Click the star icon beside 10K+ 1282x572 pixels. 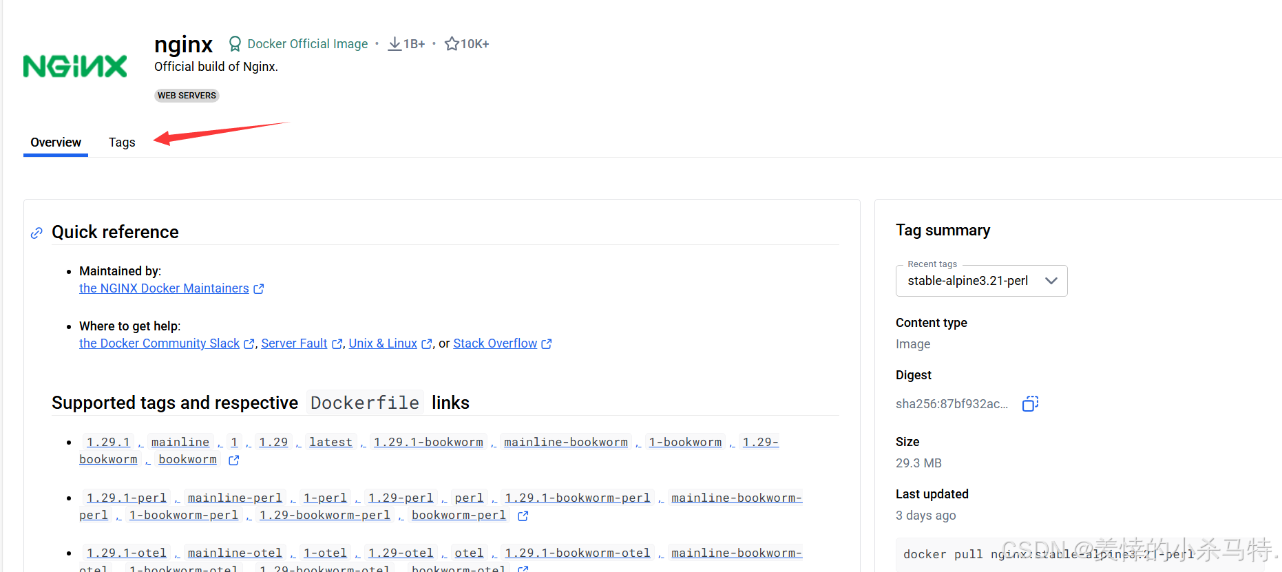(452, 44)
